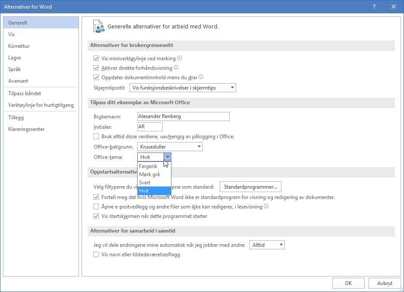Open the Klareringssenter section
Screen dimensions: 404x292
point(26,129)
